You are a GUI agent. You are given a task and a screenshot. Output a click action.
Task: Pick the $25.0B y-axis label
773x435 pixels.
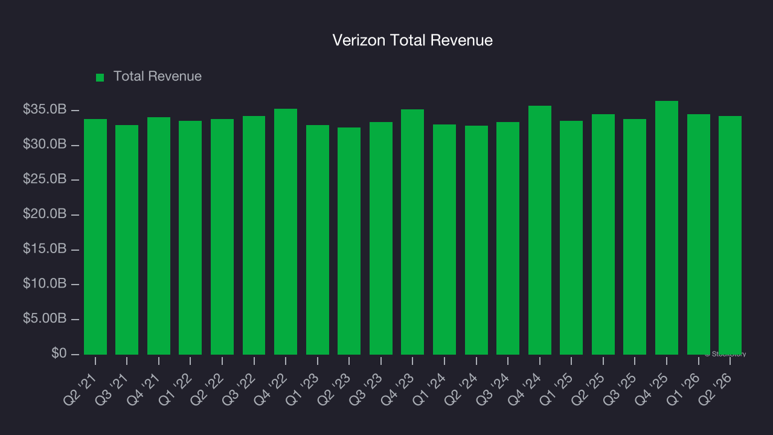(x=45, y=179)
